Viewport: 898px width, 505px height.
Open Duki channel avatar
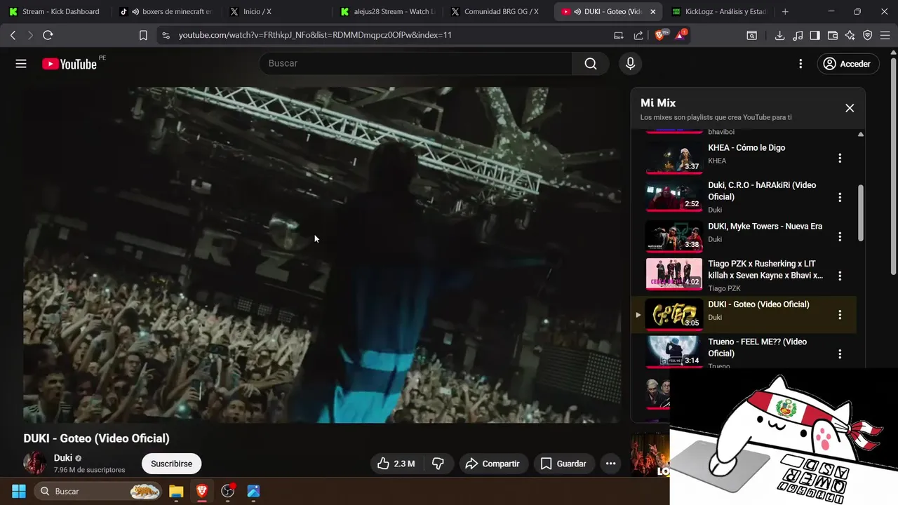coord(34,464)
